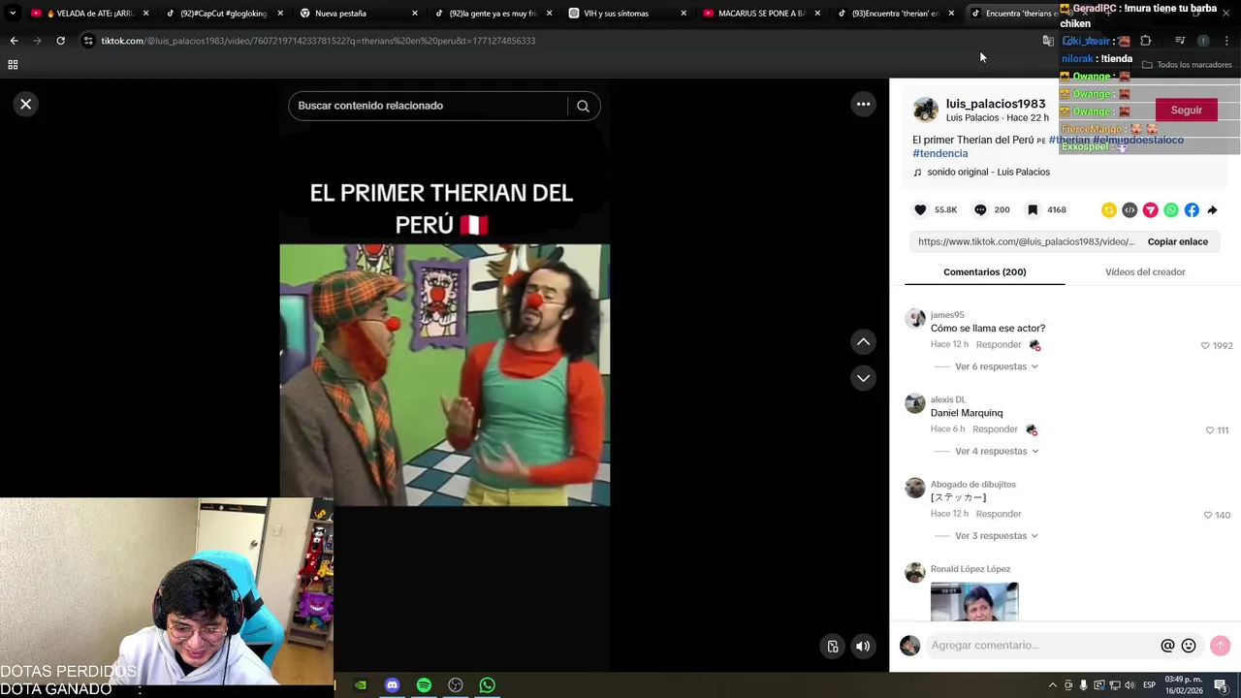
Task: Open the Windows notification center icon
Action: [x=1221, y=685]
